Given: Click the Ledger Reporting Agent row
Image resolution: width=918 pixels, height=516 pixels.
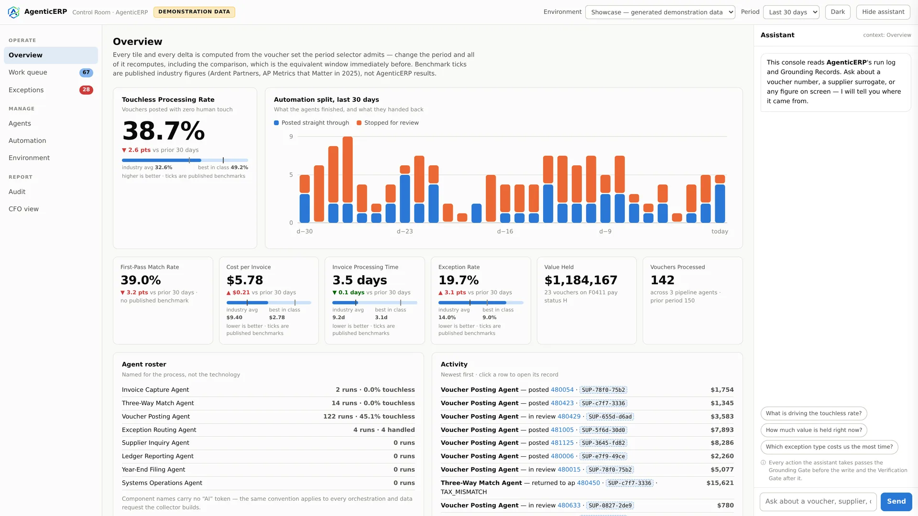Looking at the screenshot, I should coord(268,456).
